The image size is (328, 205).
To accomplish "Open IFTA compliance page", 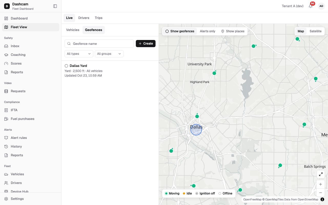I will [x=30, y=110].
